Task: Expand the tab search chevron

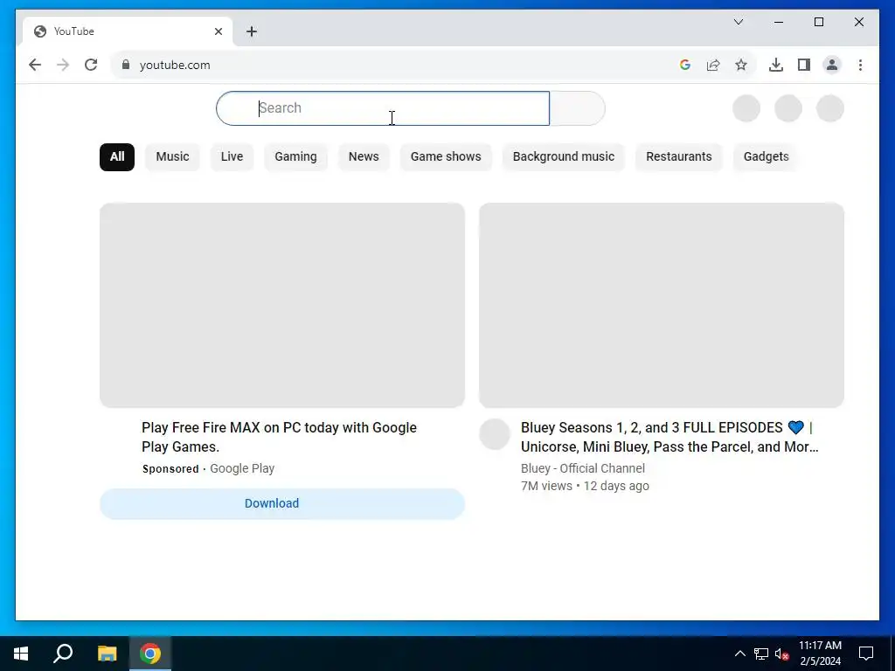Action: (738, 22)
